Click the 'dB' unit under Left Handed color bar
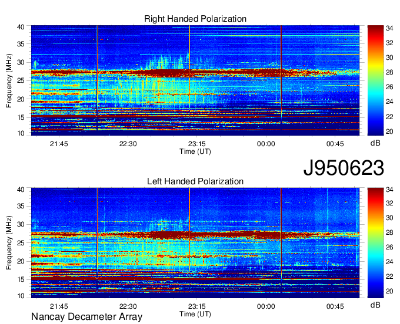The image size is (400, 324). (x=375, y=305)
